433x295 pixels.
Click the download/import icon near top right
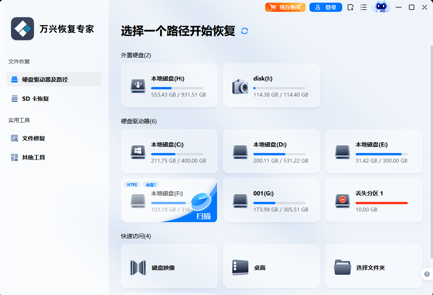click(350, 7)
